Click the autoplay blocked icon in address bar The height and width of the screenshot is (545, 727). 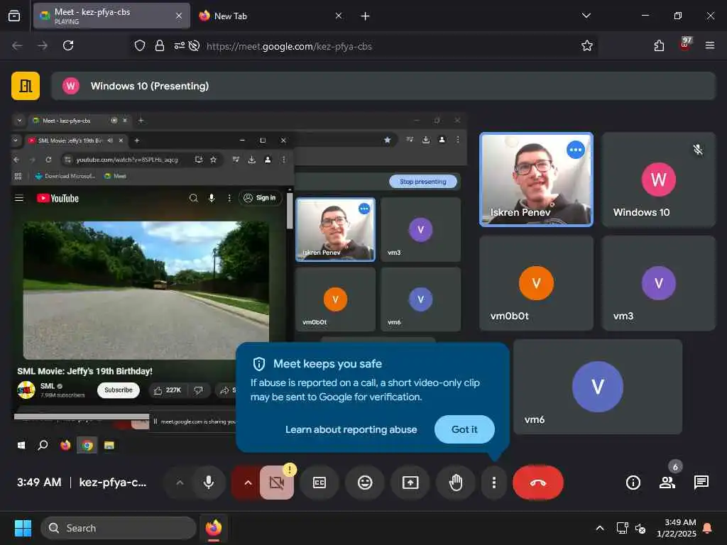tap(195, 45)
